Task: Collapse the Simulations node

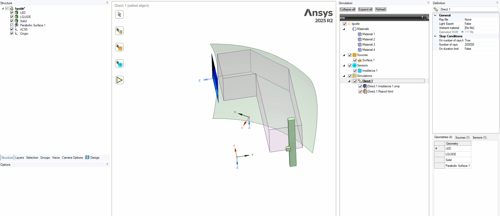Action: pyautogui.click(x=344, y=76)
